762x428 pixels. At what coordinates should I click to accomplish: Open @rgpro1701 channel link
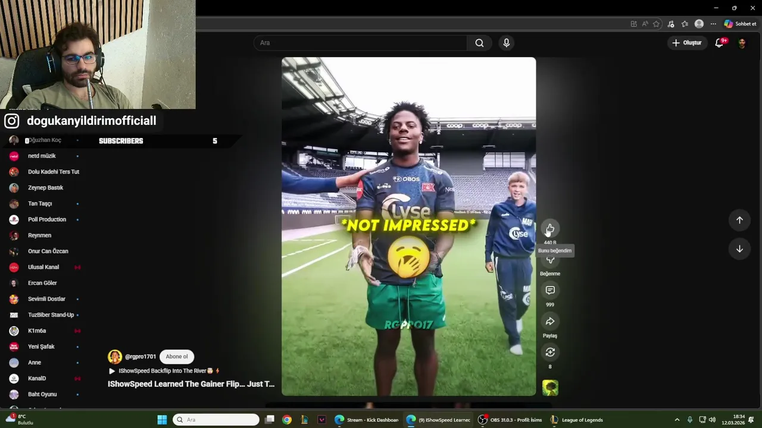point(140,357)
